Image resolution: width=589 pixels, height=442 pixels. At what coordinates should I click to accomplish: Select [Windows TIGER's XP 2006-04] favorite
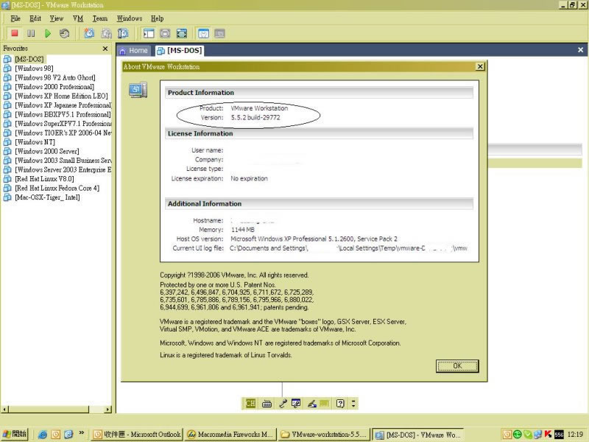(63, 133)
